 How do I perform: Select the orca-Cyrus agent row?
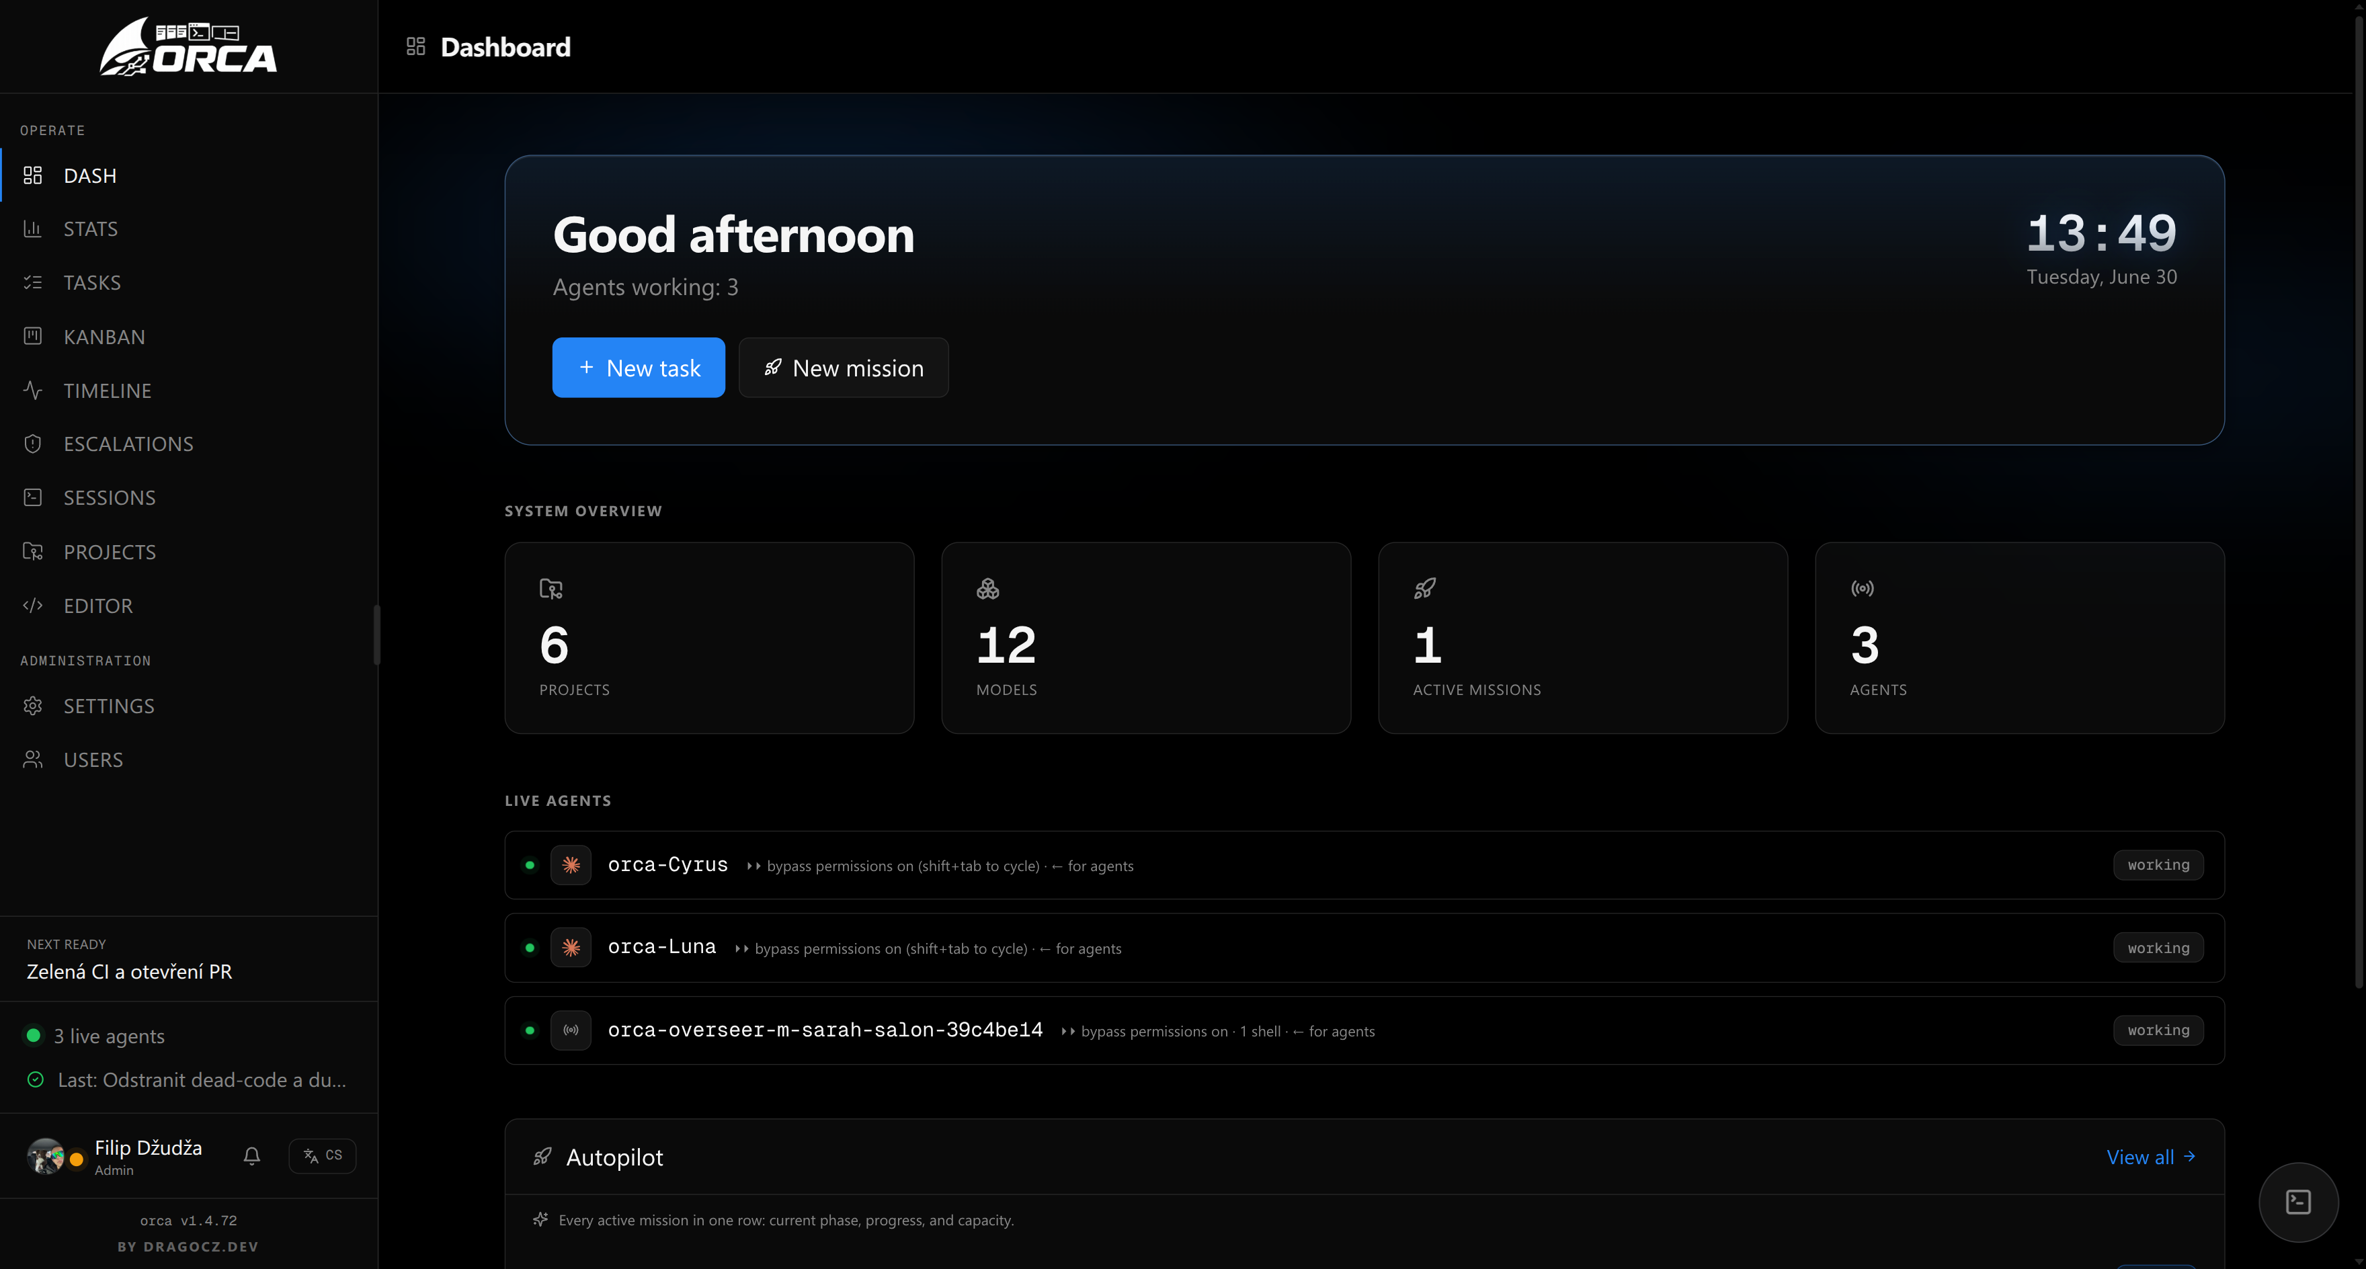(x=1364, y=865)
